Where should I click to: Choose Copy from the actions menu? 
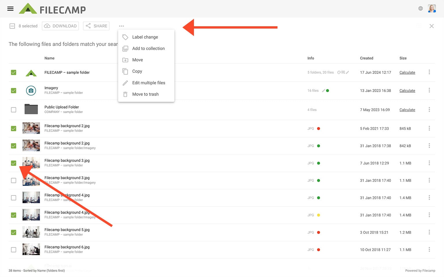[x=146, y=71]
